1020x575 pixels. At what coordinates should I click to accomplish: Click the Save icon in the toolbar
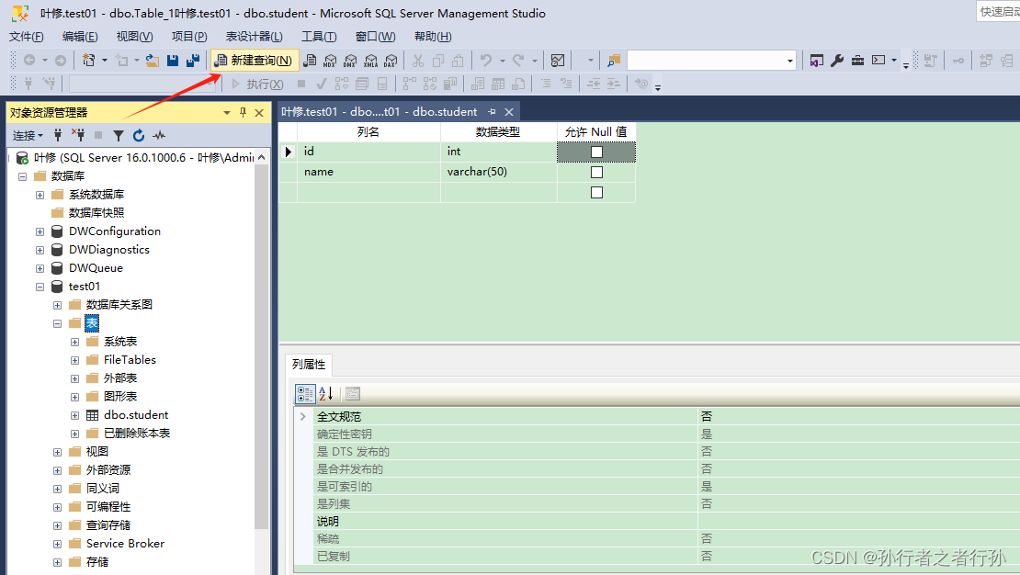[174, 60]
